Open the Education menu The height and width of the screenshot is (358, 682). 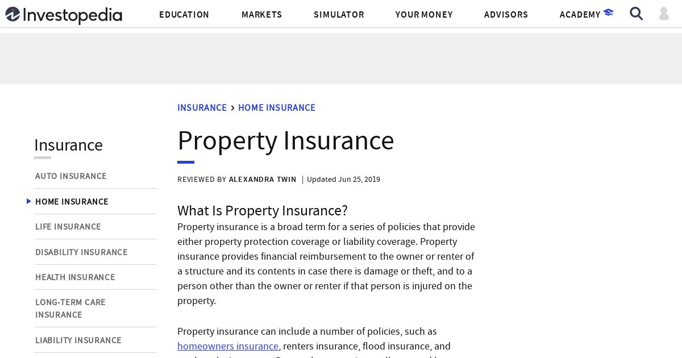[184, 15]
